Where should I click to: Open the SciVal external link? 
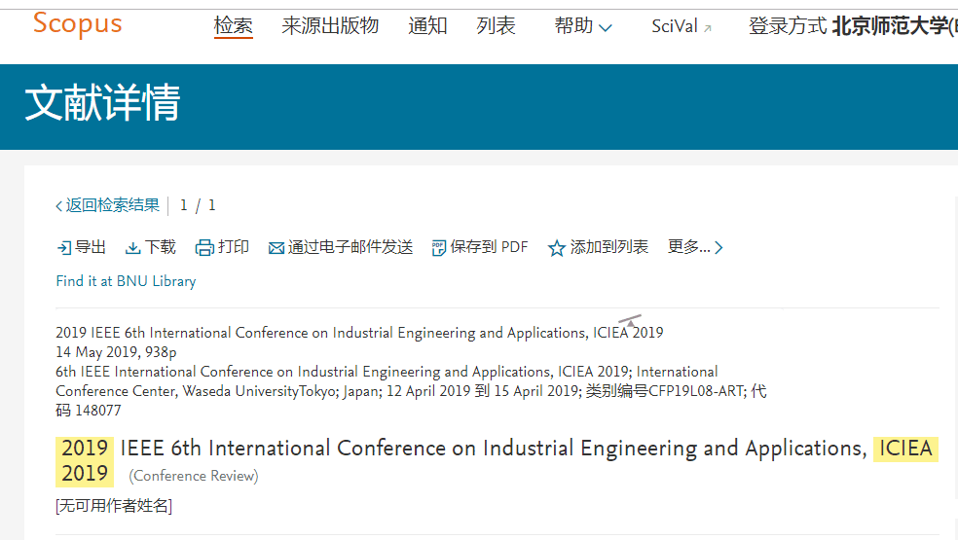(682, 26)
